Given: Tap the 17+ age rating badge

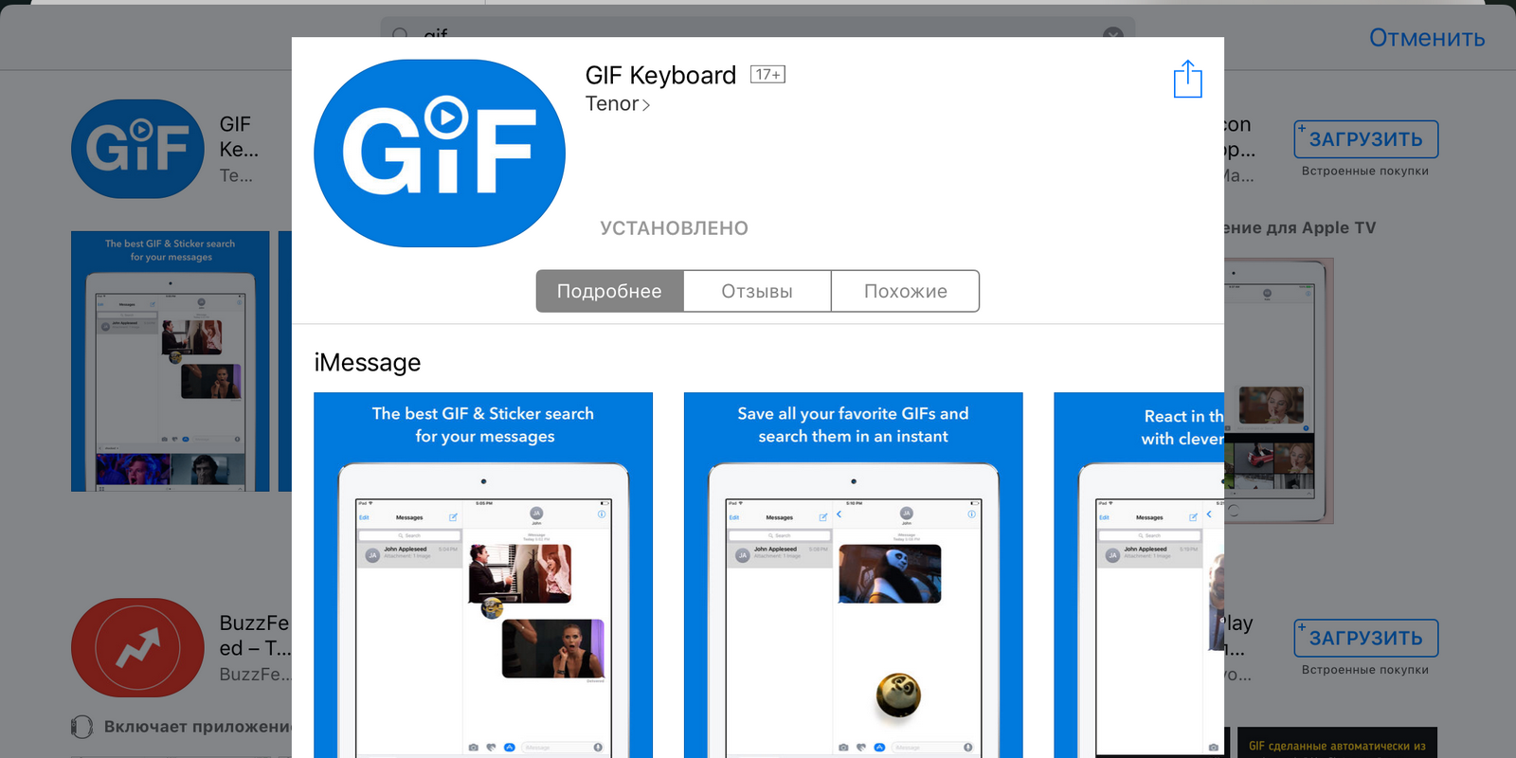Looking at the screenshot, I should (767, 75).
